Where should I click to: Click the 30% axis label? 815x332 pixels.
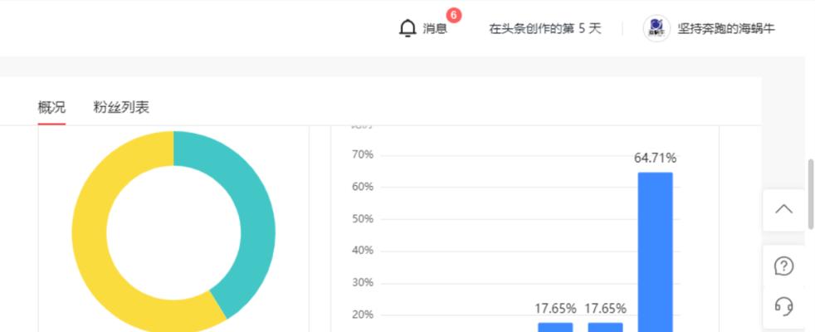click(363, 283)
